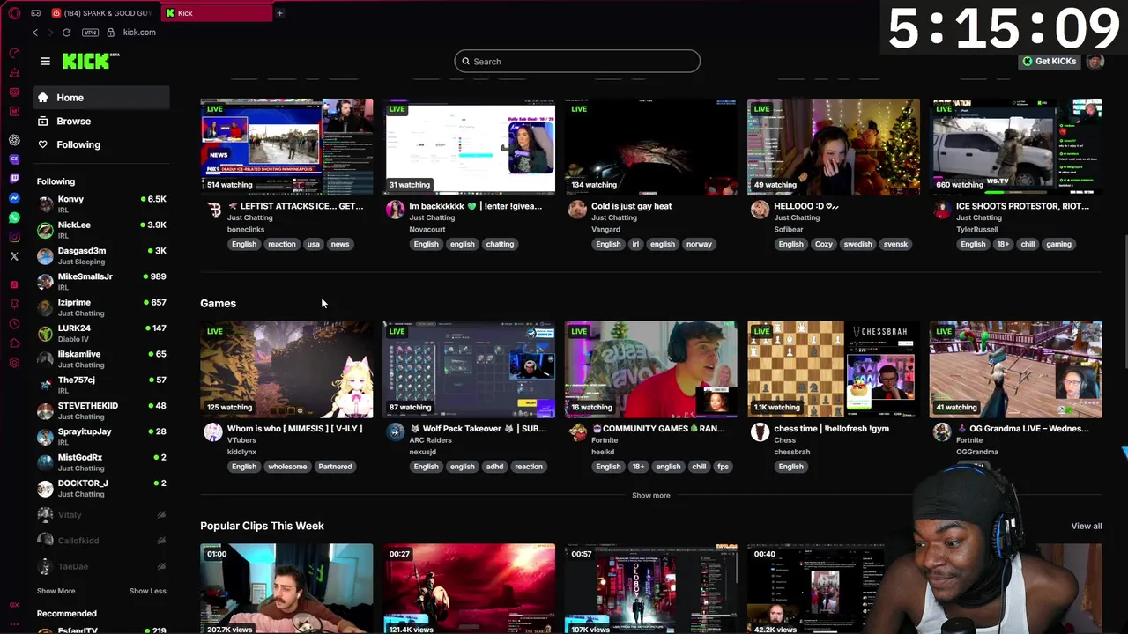
Task: Select Following in Kick sidebar
Action: coord(101,144)
